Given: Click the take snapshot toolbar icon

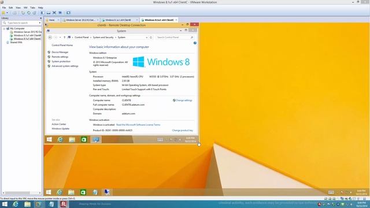Looking at the screenshot, I should coord(23,13).
